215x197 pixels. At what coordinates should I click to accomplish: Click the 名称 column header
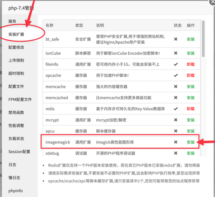pos(49,25)
